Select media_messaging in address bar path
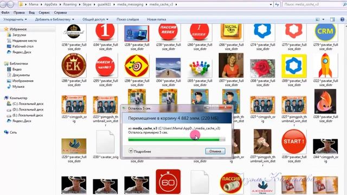The width and height of the screenshot is (347, 195). tap(130, 4)
